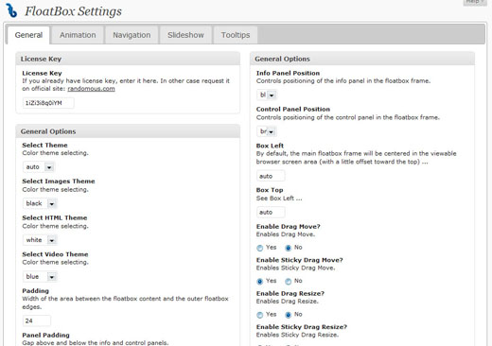This screenshot has width=492, height=346.
Task: Choose No for Enable Sticky Drag Move
Action: [289, 281]
